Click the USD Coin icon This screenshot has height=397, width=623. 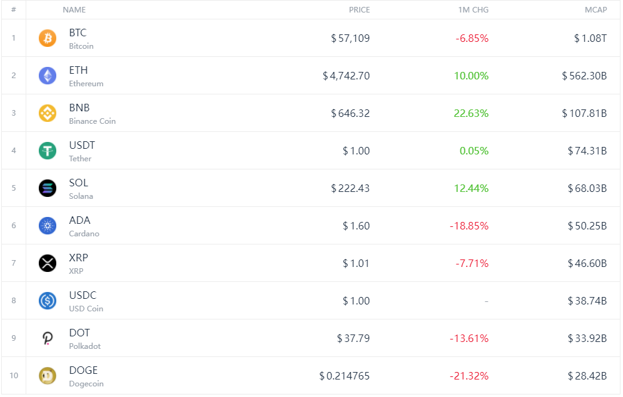coord(48,301)
